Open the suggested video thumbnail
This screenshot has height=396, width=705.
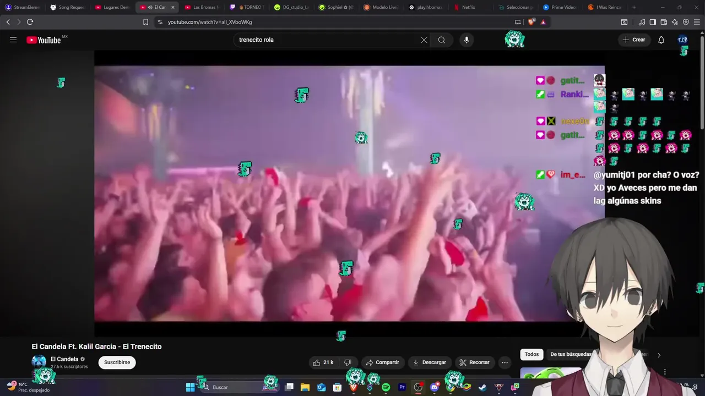(x=551, y=373)
